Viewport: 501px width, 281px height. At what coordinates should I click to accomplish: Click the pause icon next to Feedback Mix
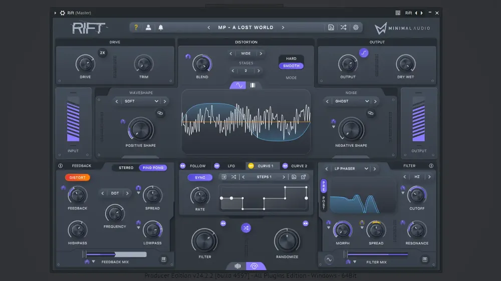pyautogui.click(x=164, y=259)
